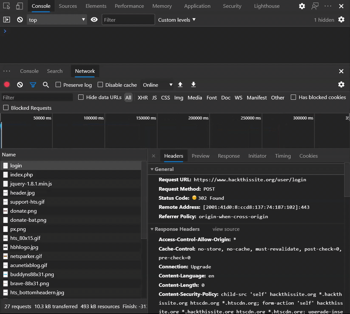350x314 pixels.
Task: Click the export HAR download icon
Action: [x=193, y=85]
